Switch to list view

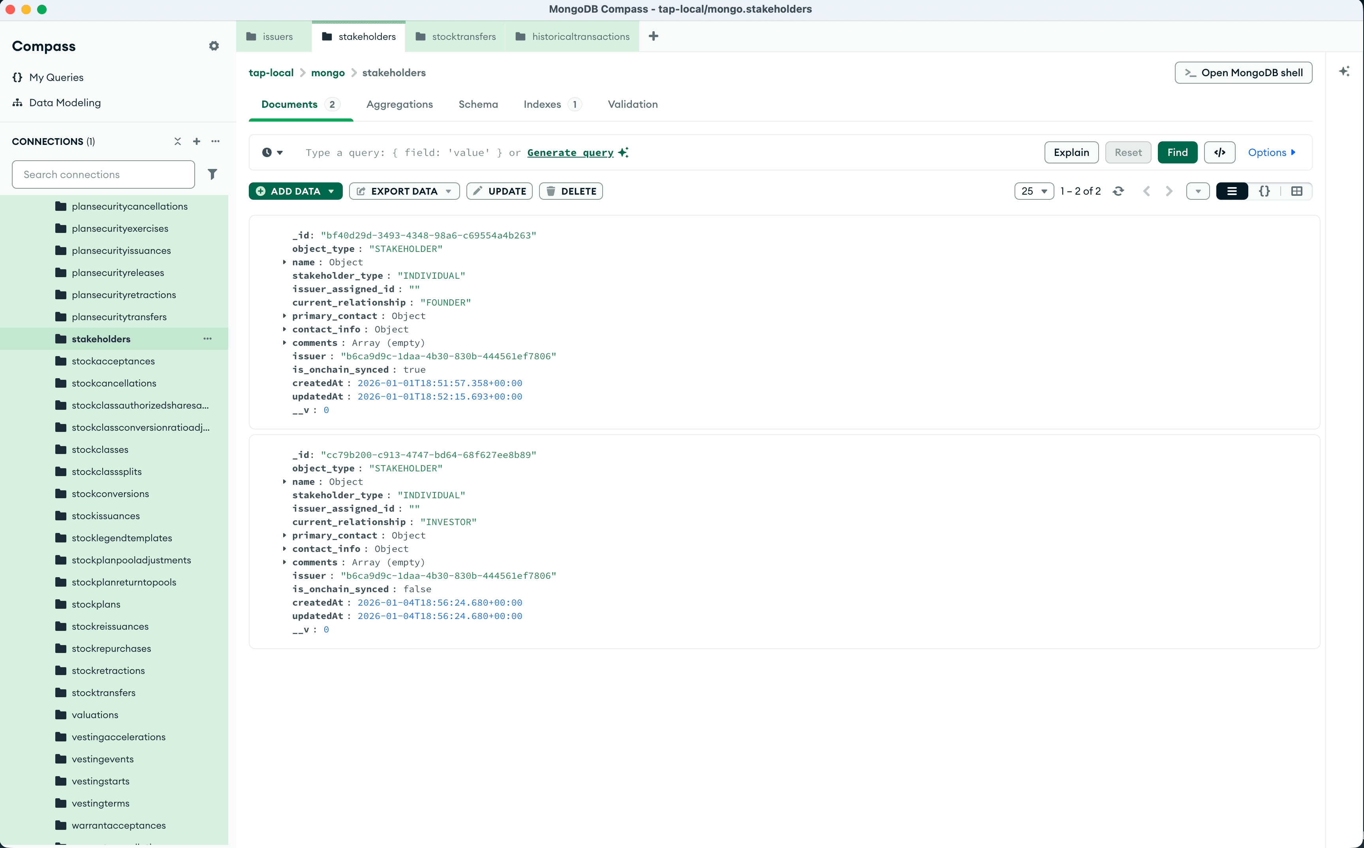coord(1232,191)
